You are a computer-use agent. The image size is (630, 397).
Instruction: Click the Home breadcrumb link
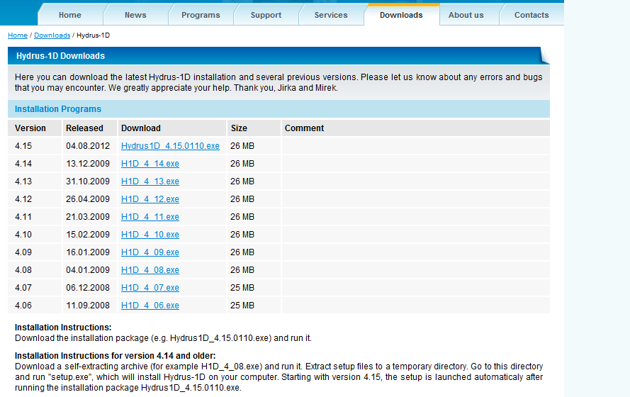coord(18,35)
